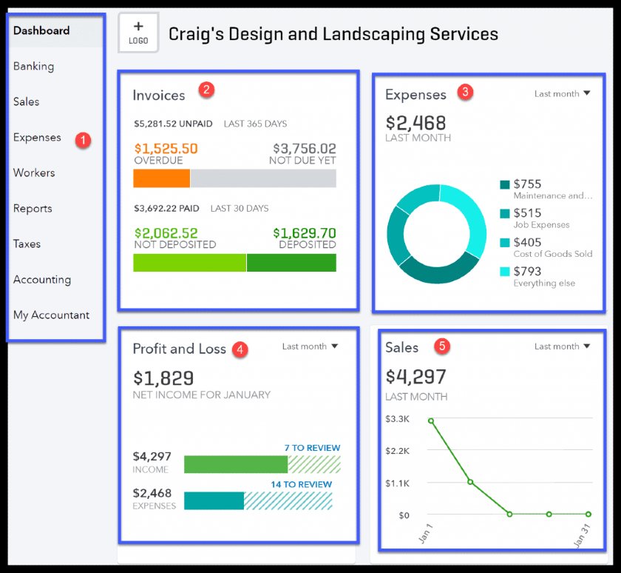Click the Jan 1 sales data point
Image resolution: width=621 pixels, height=573 pixels.
pyautogui.click(x=431, y=420)
